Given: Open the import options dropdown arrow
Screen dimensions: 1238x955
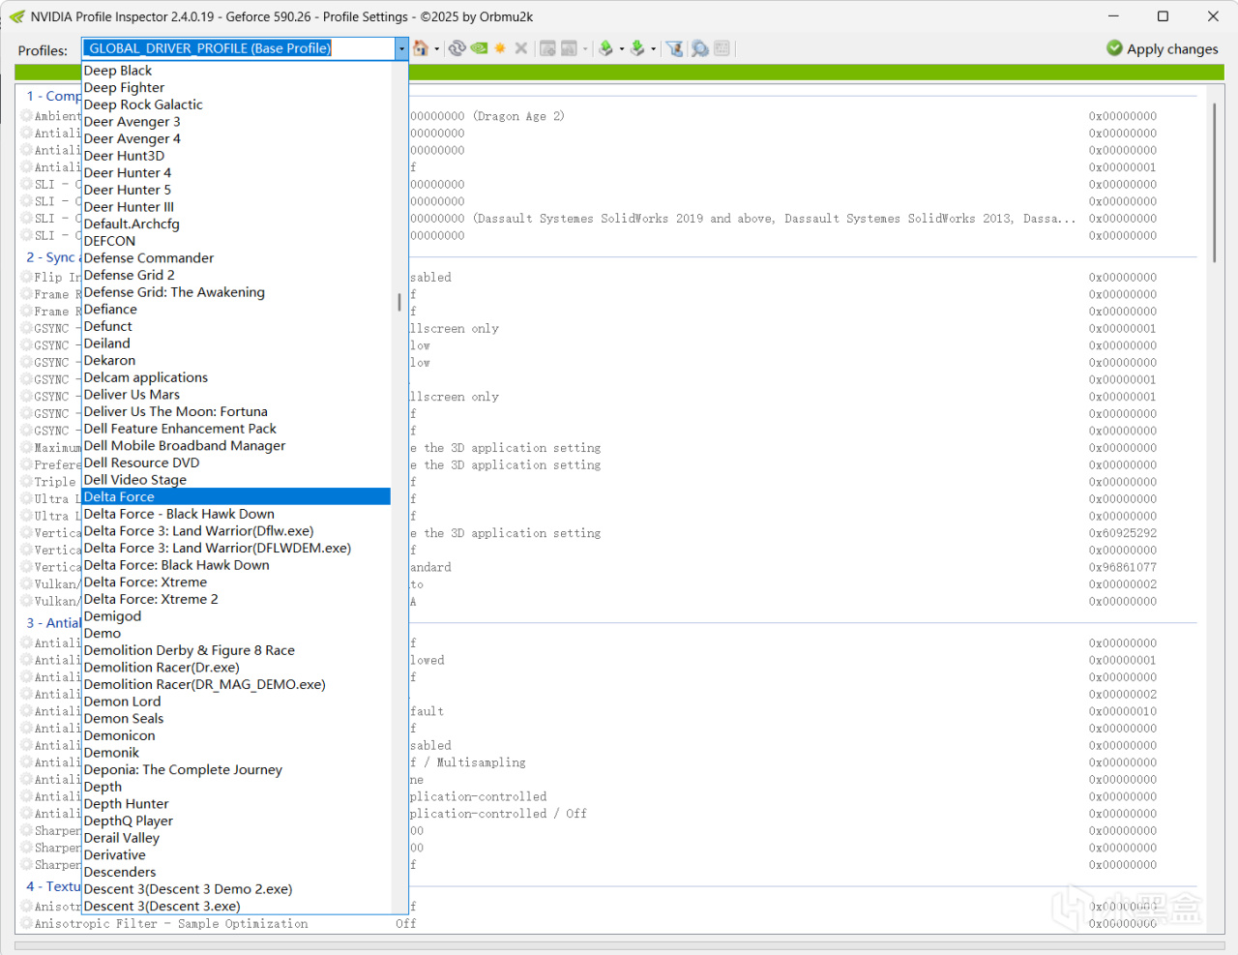Looking at the screenshot, I should pyautogui.click(x=654, y=49).
